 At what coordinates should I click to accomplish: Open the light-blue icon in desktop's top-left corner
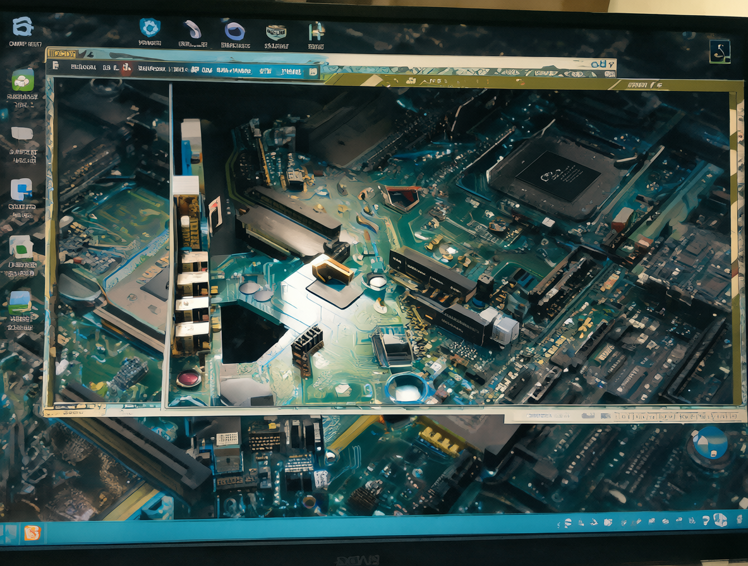pyautogui.click(x=23, y=27)
